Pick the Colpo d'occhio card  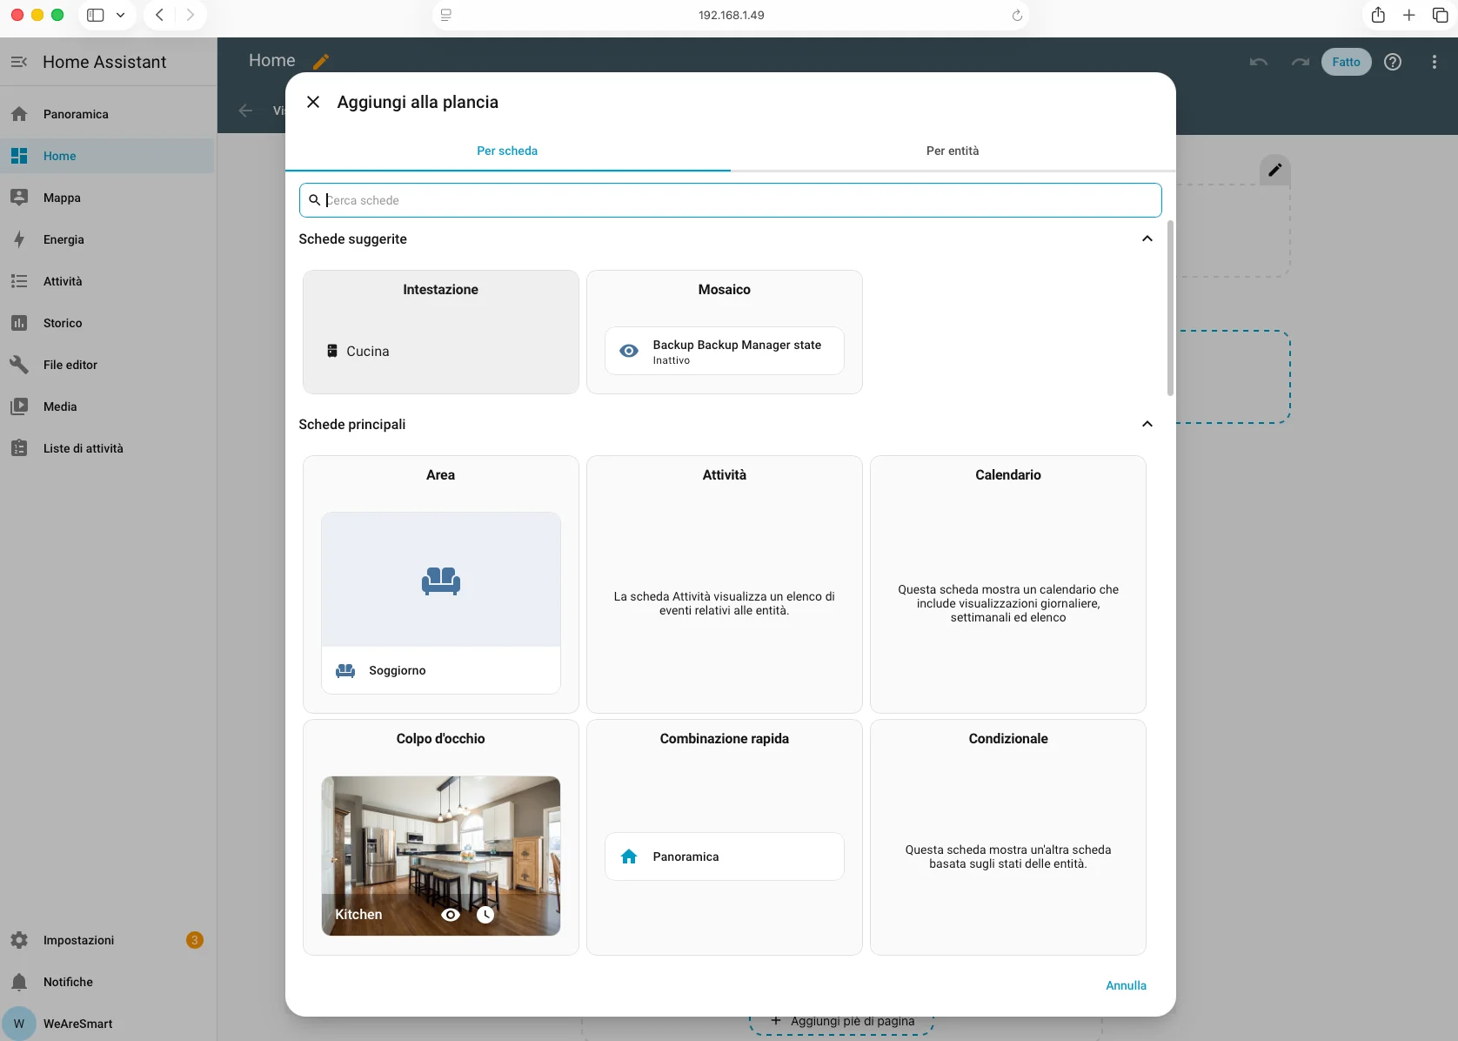(x=440, y=837)
